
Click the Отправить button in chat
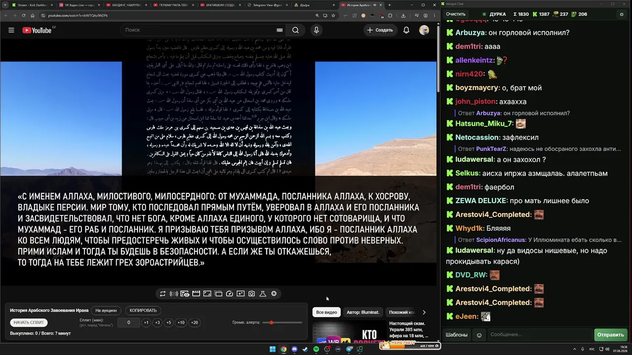[610, 335]
